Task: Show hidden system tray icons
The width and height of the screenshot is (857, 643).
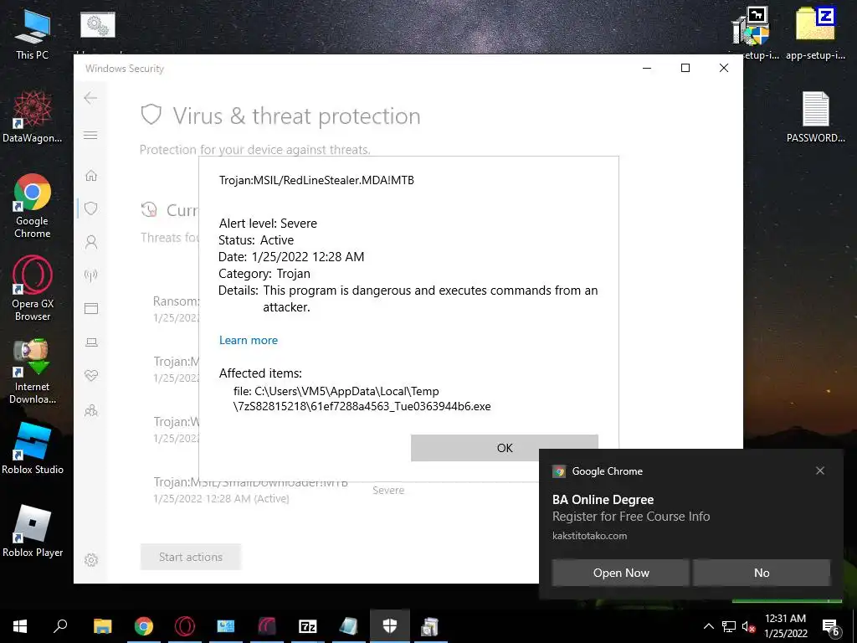Action: click(708, 626)
